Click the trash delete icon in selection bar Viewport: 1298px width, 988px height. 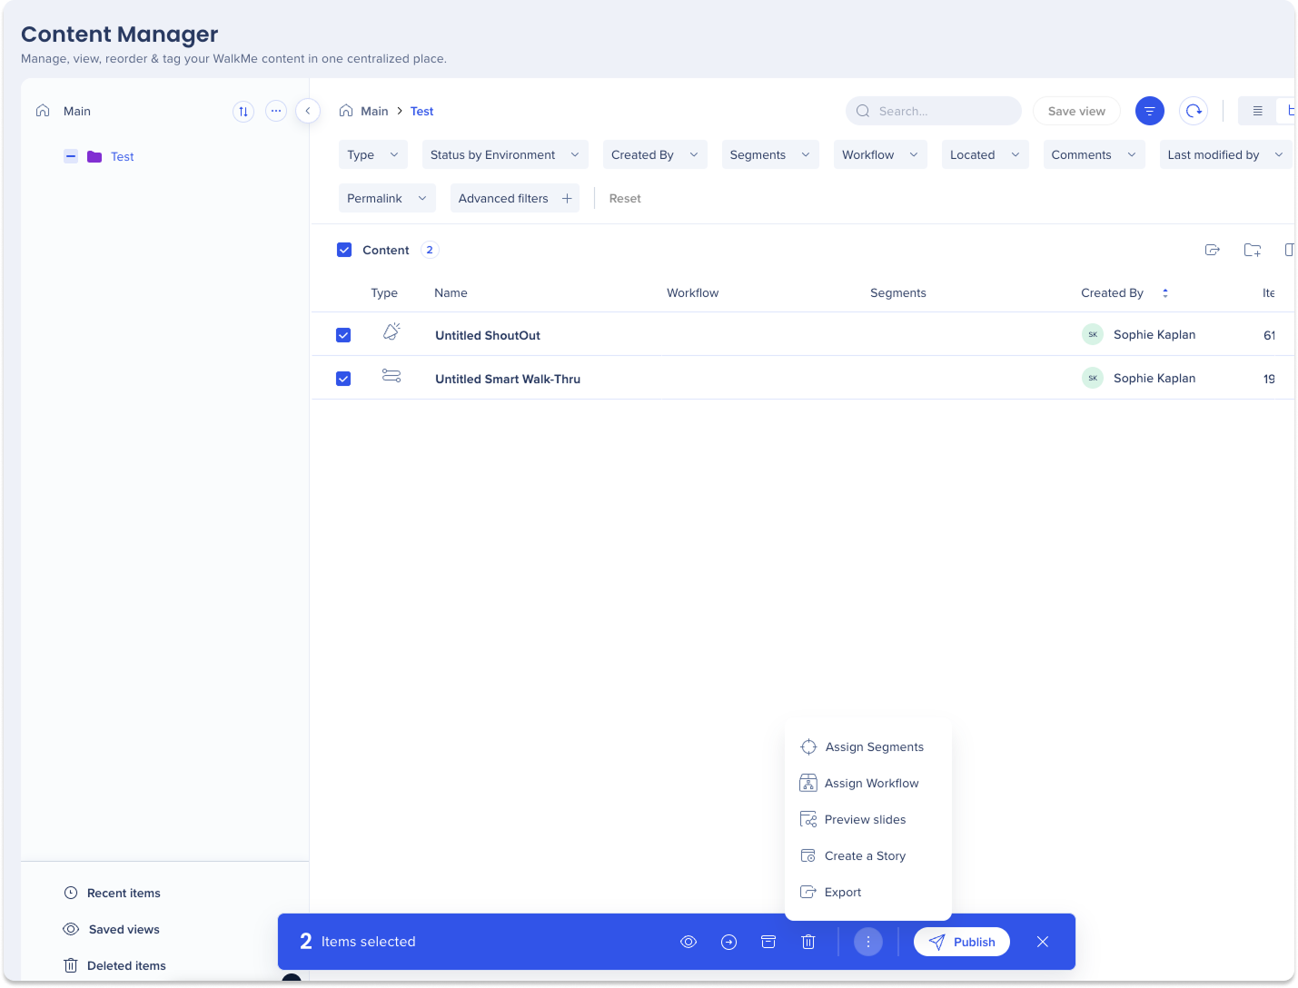point(808,942)
